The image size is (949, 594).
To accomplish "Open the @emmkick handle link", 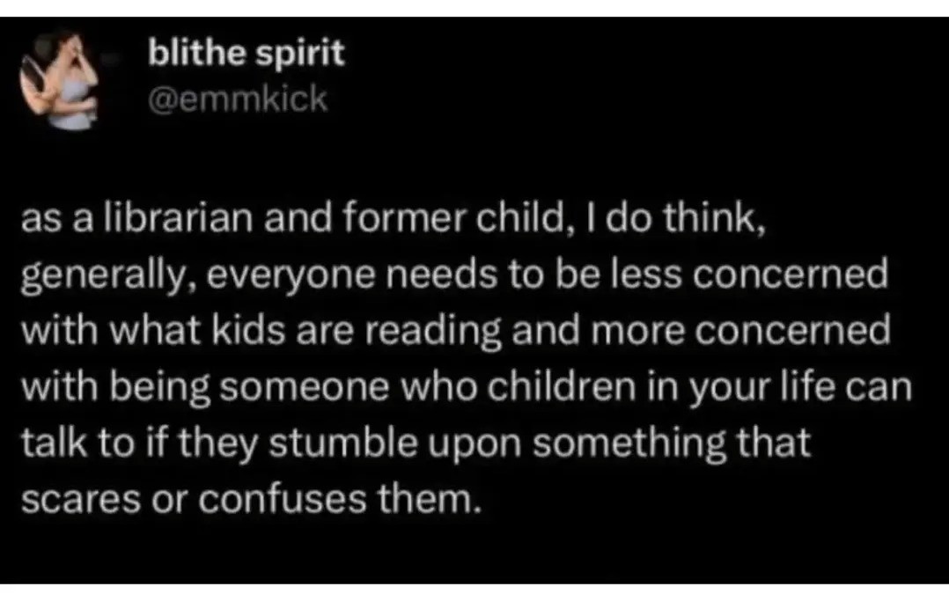I will point(238,99).
